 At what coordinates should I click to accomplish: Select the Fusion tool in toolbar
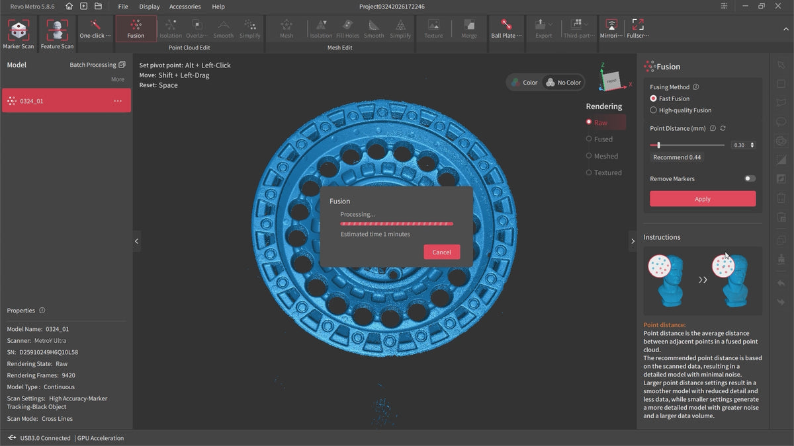[136, 29]
